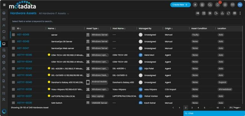Click the pagination ellipsis between 5 and 10
This screenshot has height=116, width=245.
(x=211, y=108)
